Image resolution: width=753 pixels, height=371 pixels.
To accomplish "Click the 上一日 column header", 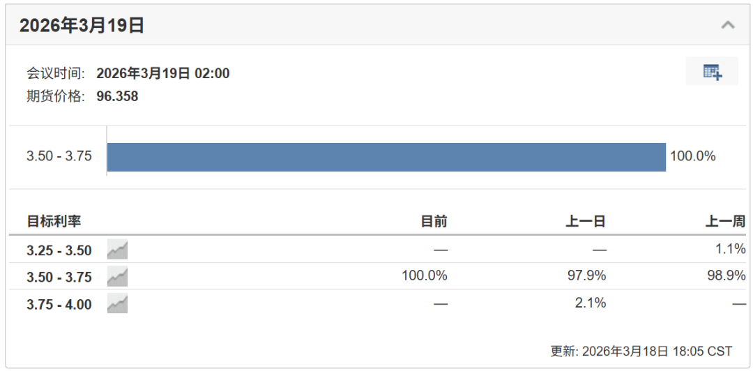I will 586,221.
